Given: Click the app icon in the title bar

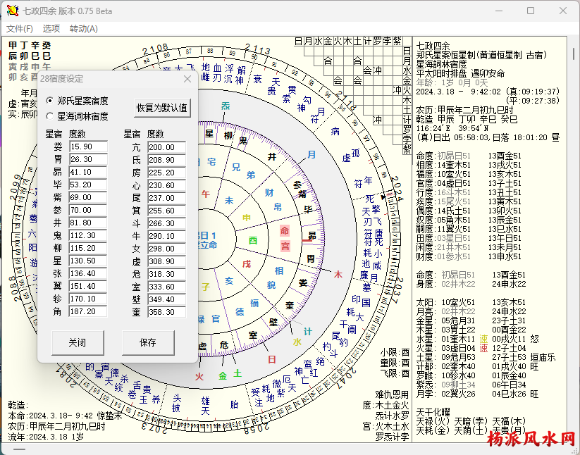Looking at the screenshot, I should point(12,11).
